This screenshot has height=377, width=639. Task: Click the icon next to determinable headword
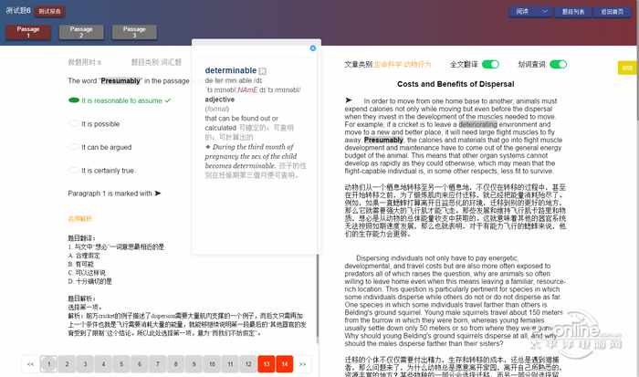[263, 71]
